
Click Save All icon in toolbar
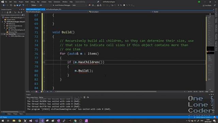(20, 5)
